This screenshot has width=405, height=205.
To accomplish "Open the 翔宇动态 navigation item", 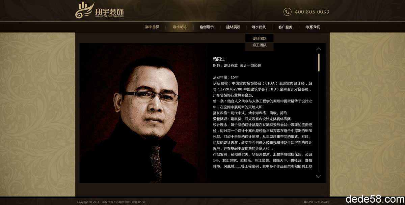I will (180, 27).
